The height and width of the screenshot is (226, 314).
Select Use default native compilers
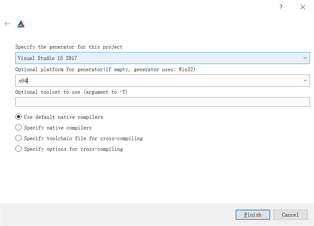point(59,117)
